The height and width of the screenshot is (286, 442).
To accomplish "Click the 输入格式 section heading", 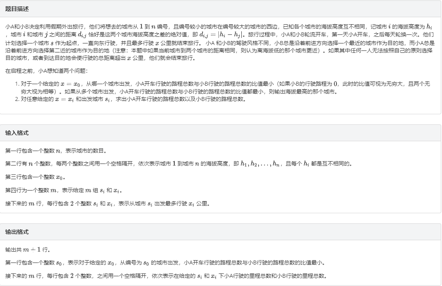I will tap(17, 133).
